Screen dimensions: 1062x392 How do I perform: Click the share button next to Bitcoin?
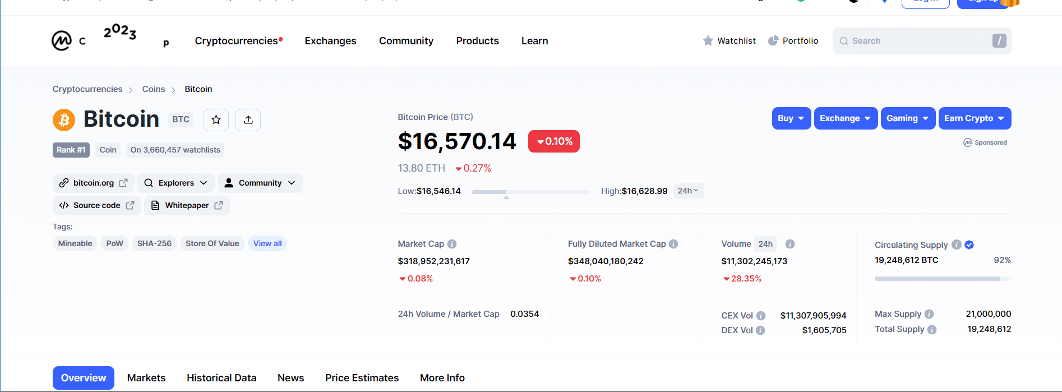[248, 119]
